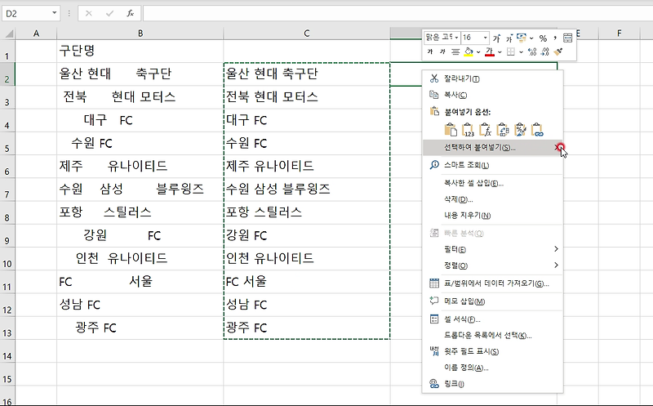653x406 pixels.
Task: Click the Merge and Center icon
Action: coord(567,38)
